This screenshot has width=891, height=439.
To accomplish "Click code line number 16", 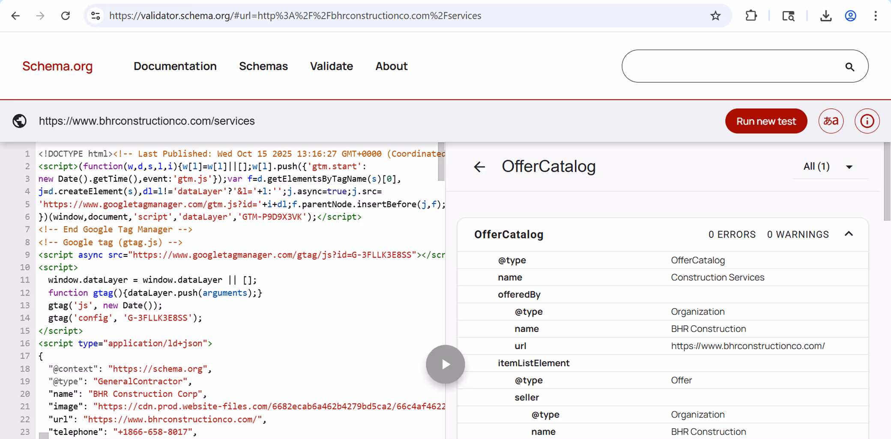I will tap(25, 344).
